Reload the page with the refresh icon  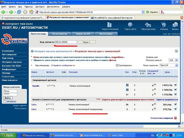(19, 12)
